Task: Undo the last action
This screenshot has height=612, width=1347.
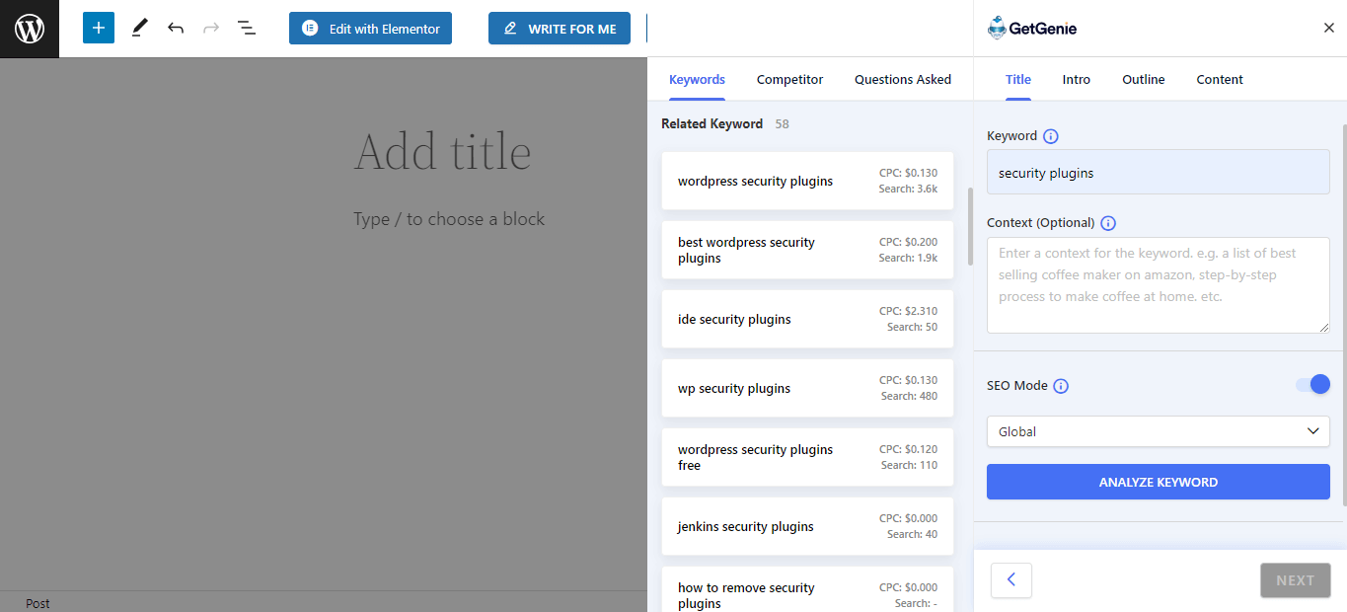Action: pyautogui.click(x=176, y=28)
